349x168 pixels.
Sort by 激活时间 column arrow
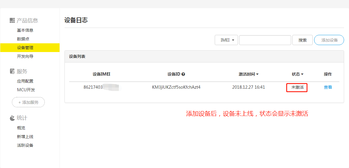257,74
